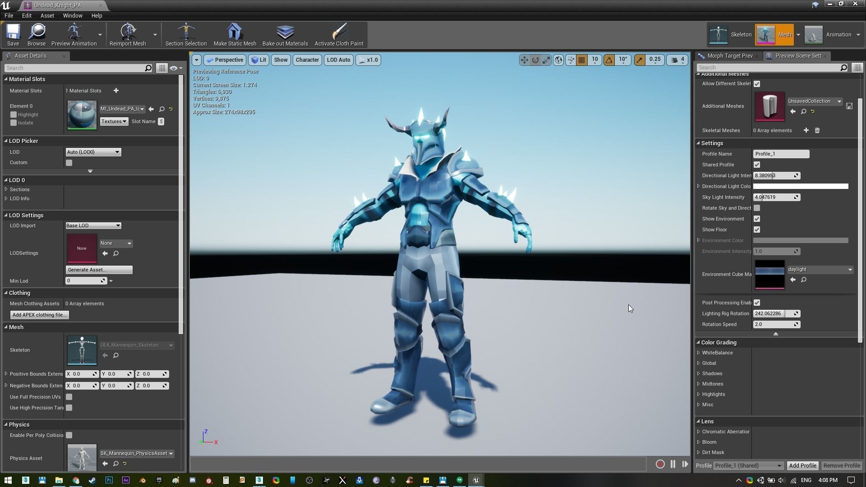This screenshot has width=866, height=487.
Task: Expand Bloom lens settings
Action: coord(699,442)
